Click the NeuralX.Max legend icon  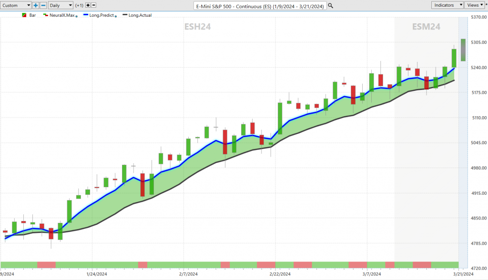coord(45,15)
